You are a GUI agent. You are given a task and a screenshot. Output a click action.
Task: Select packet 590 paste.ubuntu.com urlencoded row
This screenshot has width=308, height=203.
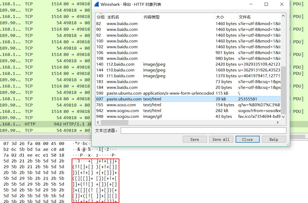tap(188, 93)
